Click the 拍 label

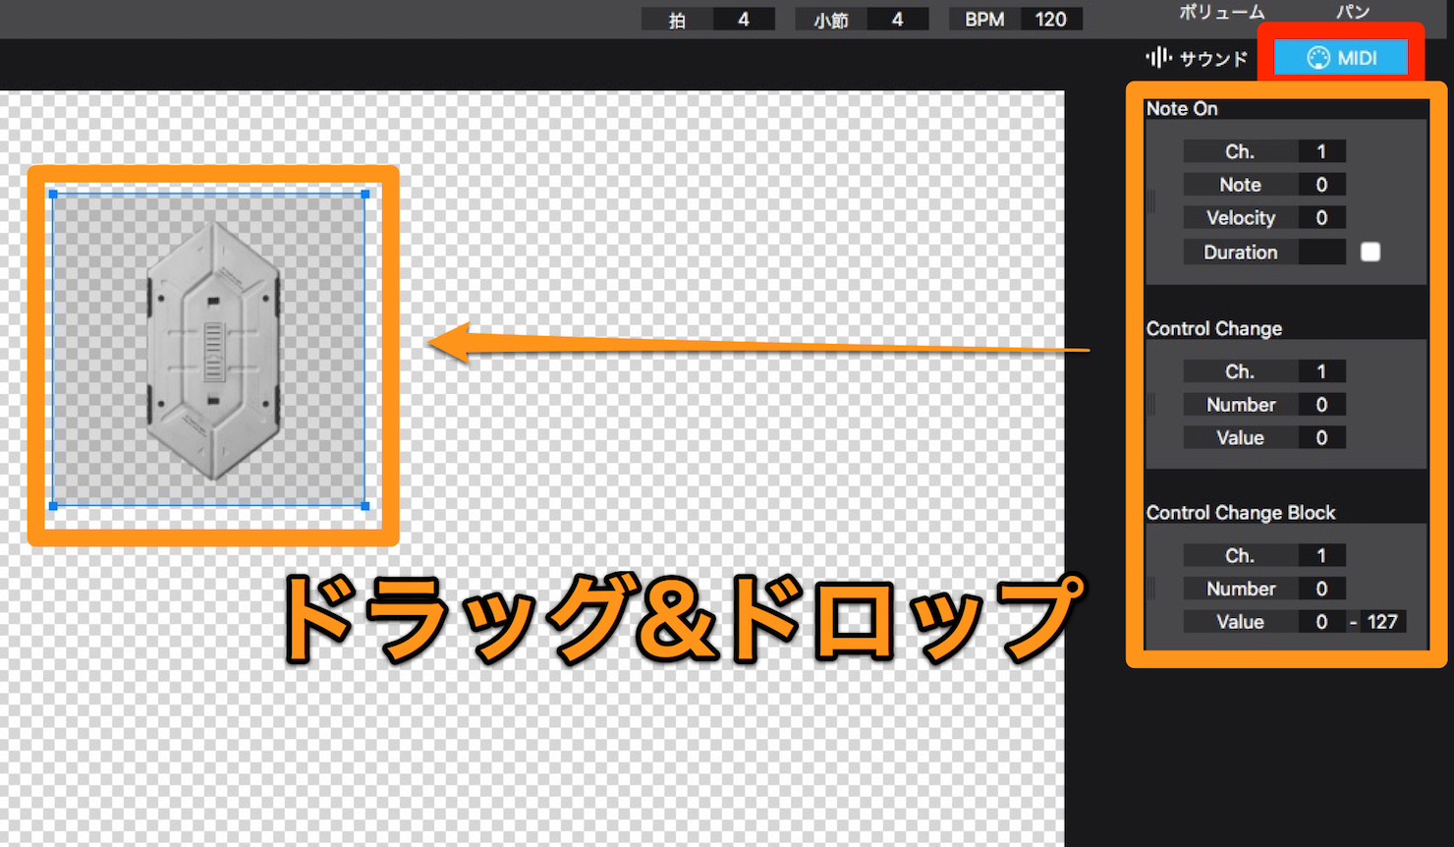[x=677, y=20]
